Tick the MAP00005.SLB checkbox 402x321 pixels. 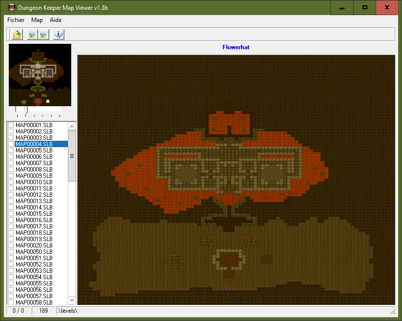(x=11, y=150)
